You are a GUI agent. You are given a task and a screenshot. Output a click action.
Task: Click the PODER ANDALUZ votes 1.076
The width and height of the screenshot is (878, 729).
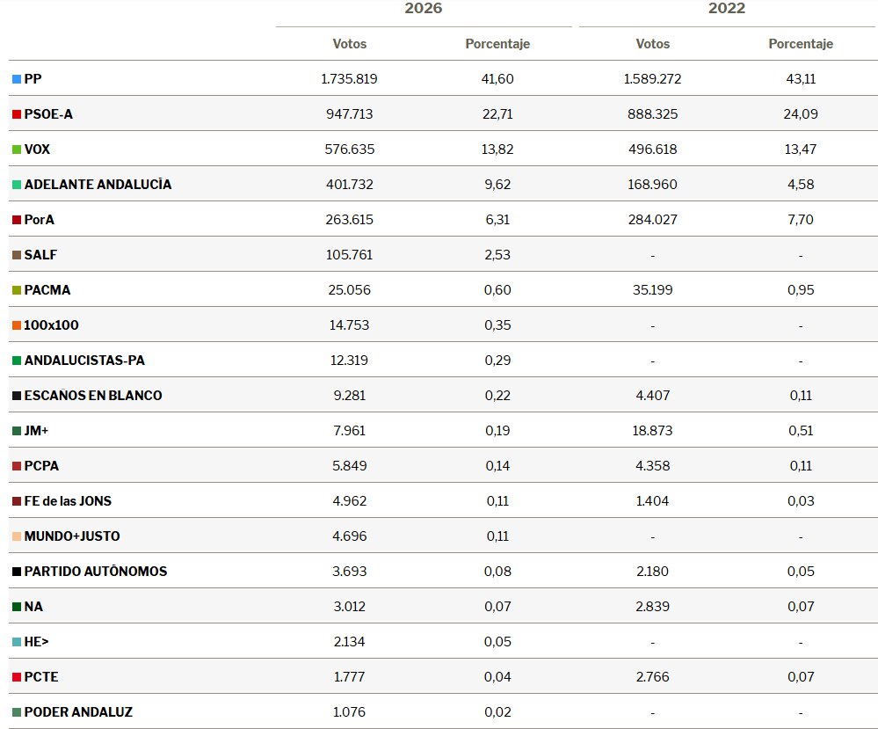tap(350, 712)
